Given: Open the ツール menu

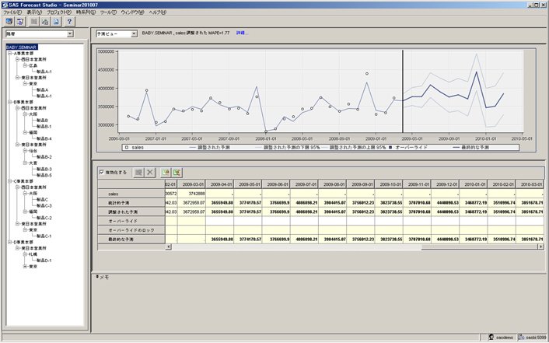Looking at the screenshot, I should click(108, 12).
